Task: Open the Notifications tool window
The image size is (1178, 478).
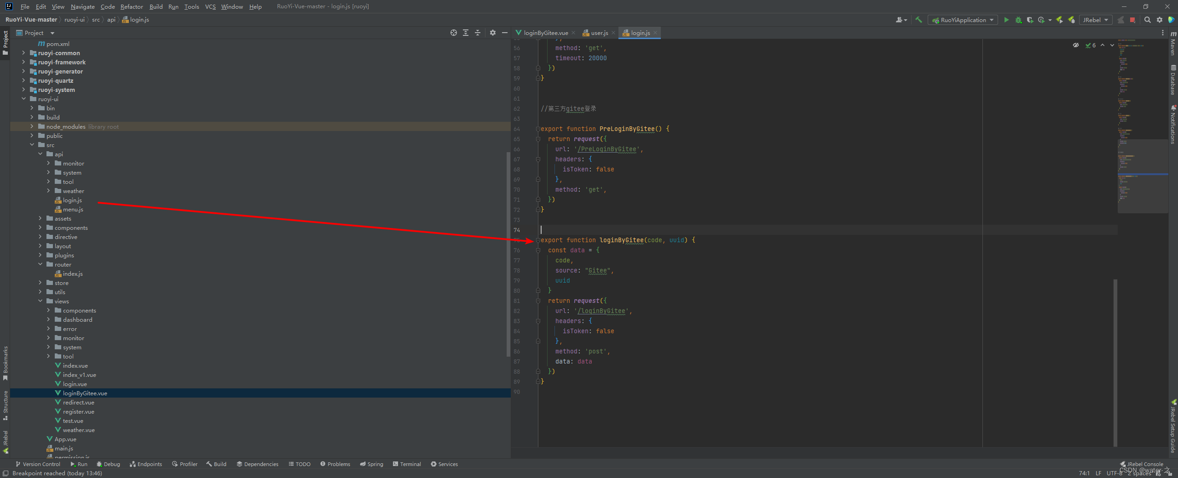Action: [1173, 125]
